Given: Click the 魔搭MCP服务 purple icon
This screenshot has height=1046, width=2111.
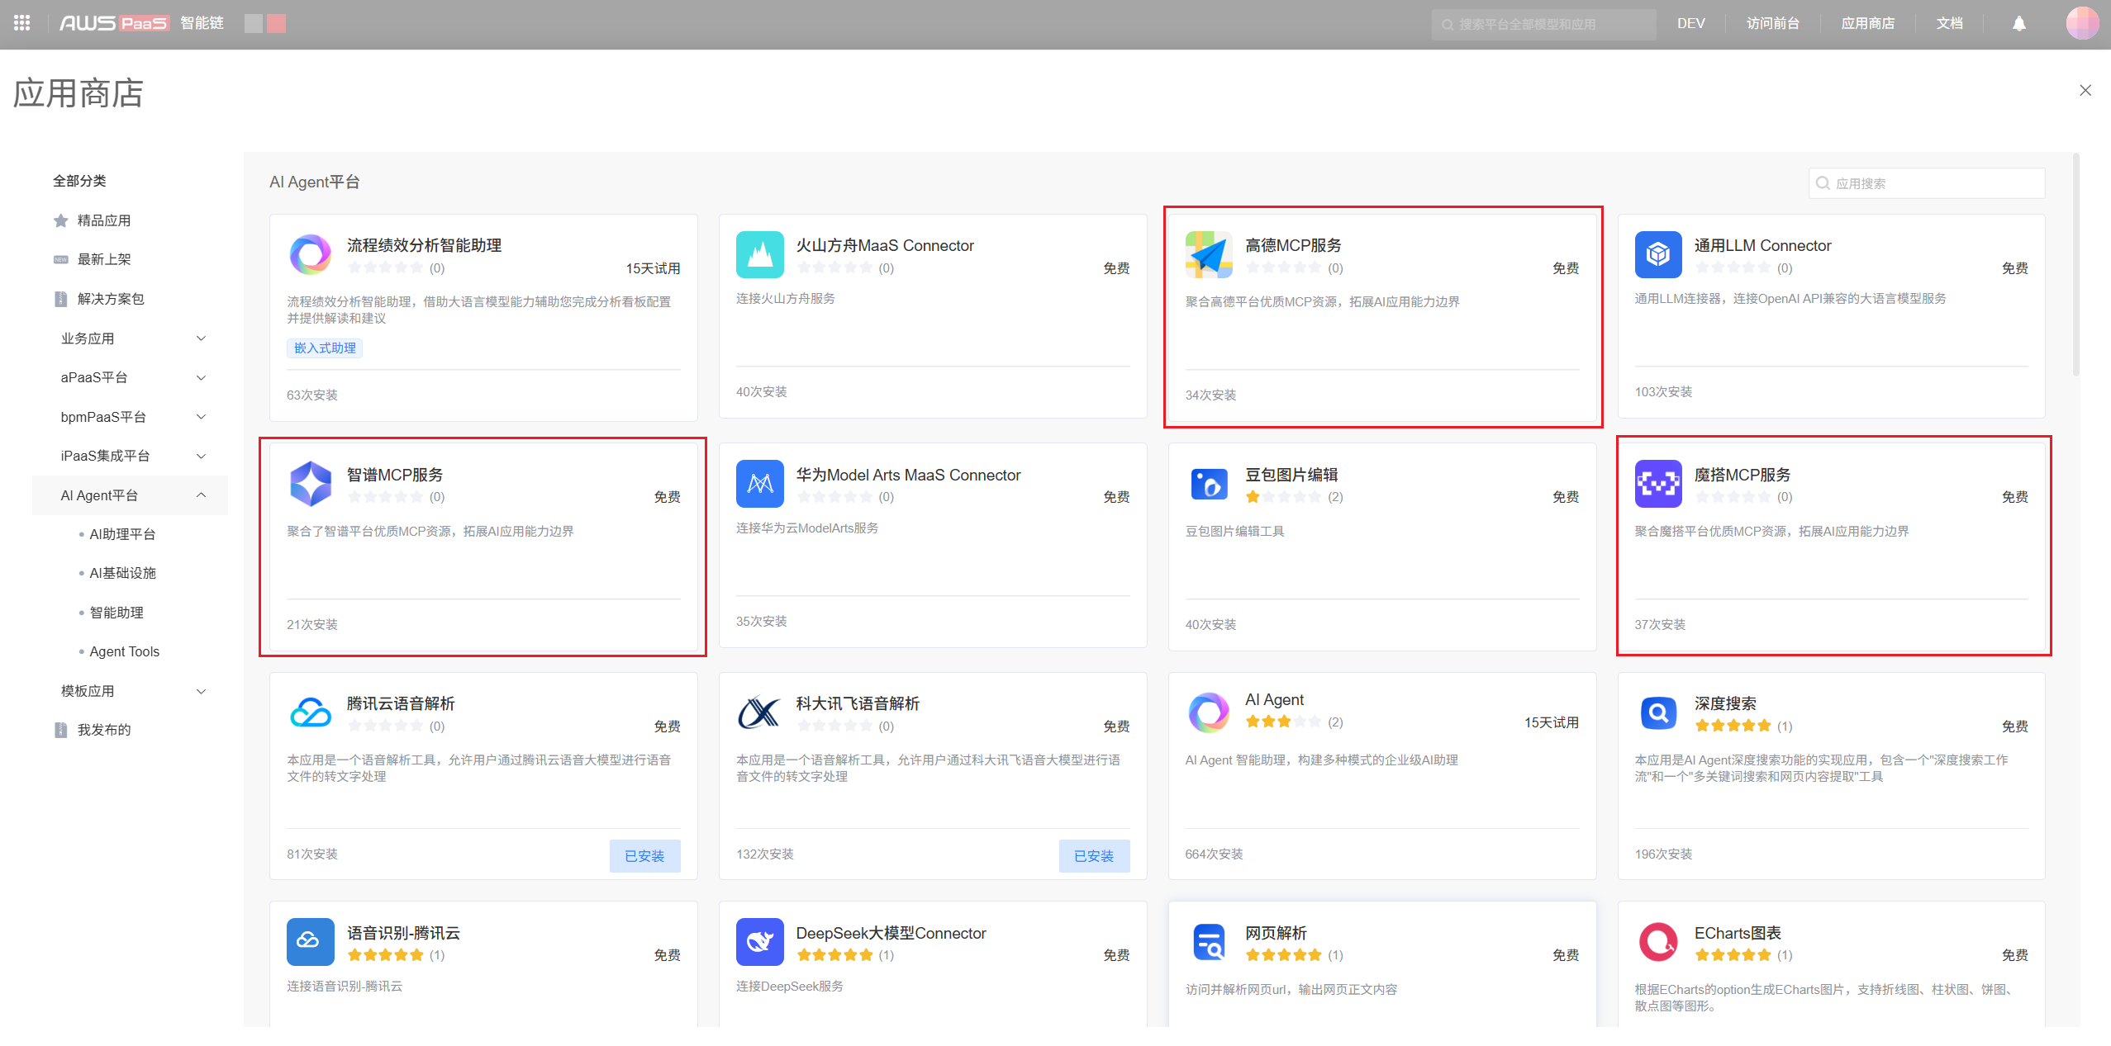Looking at the screenshot, I should click(x=1658, y=484).
